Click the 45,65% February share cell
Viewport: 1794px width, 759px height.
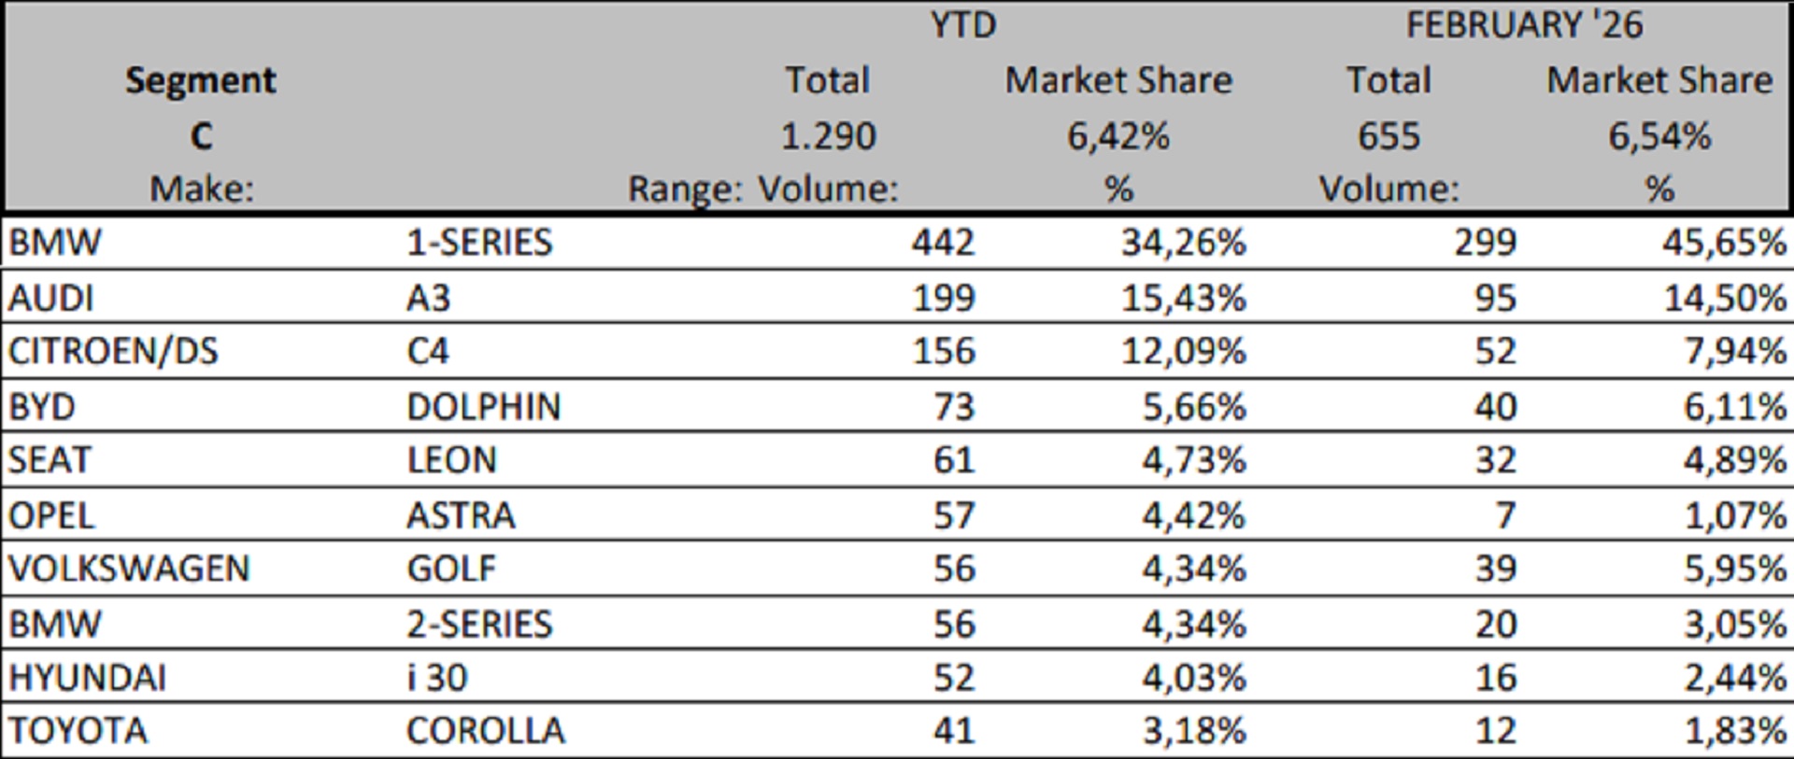1723,243
